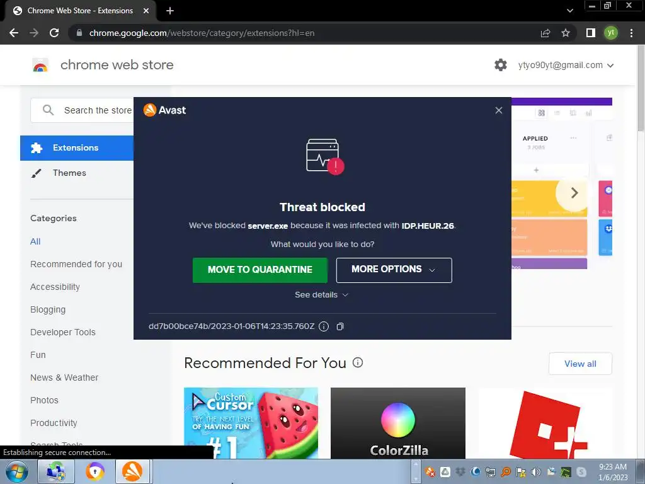Click the network connection tray icon
The height and width of the screenshot is (484, 645).
tap(490, 472)
